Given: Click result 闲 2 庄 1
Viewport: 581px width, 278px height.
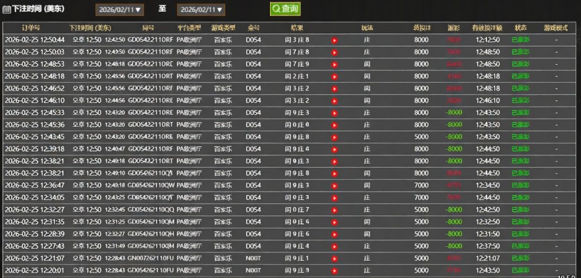Looking at the screenshot, I should tap(297, 77).
